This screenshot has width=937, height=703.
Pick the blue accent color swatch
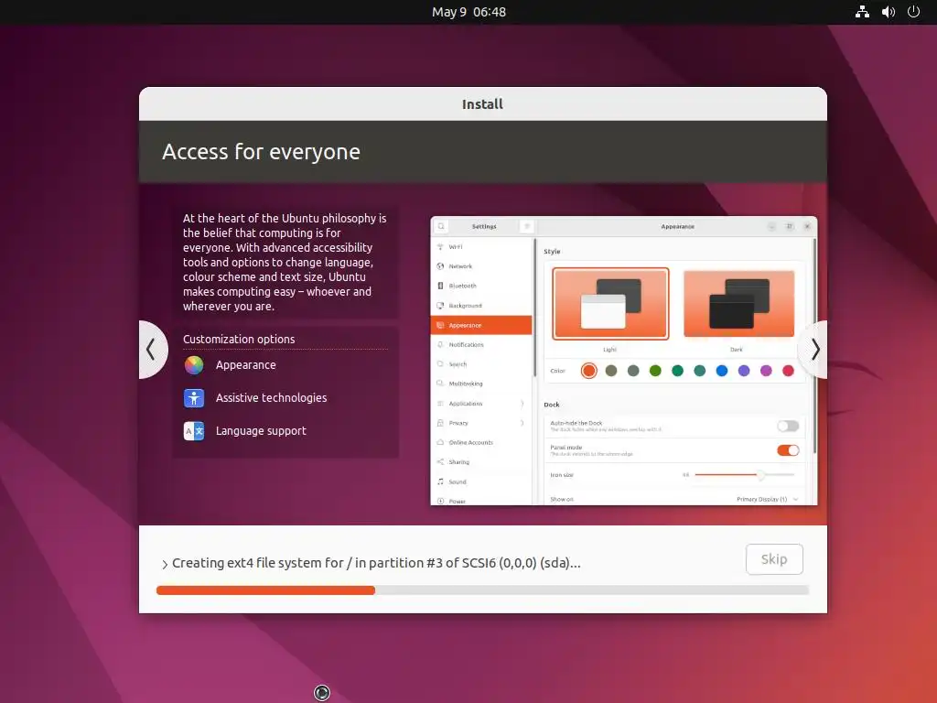pyautogui.click(x=722, y=372)
